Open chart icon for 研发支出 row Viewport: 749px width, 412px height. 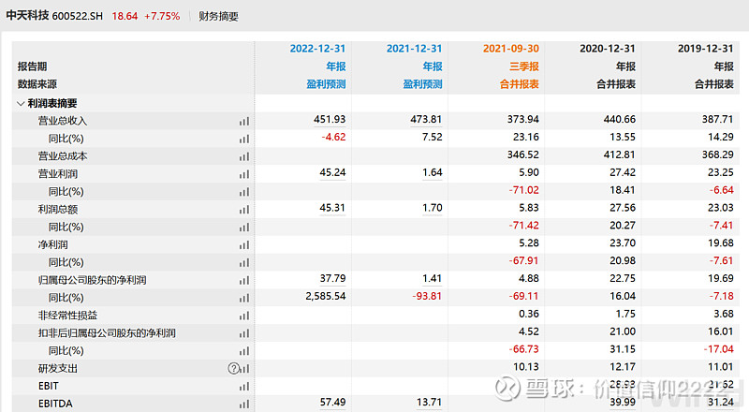245,369
